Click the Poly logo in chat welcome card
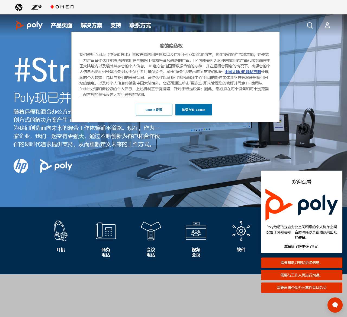The width and height of the screenshot is (347, 317). 302,205
